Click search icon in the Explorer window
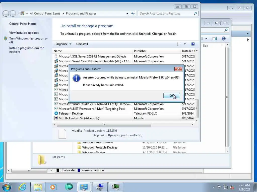This screenshot has width=257, height=192. 226,30
